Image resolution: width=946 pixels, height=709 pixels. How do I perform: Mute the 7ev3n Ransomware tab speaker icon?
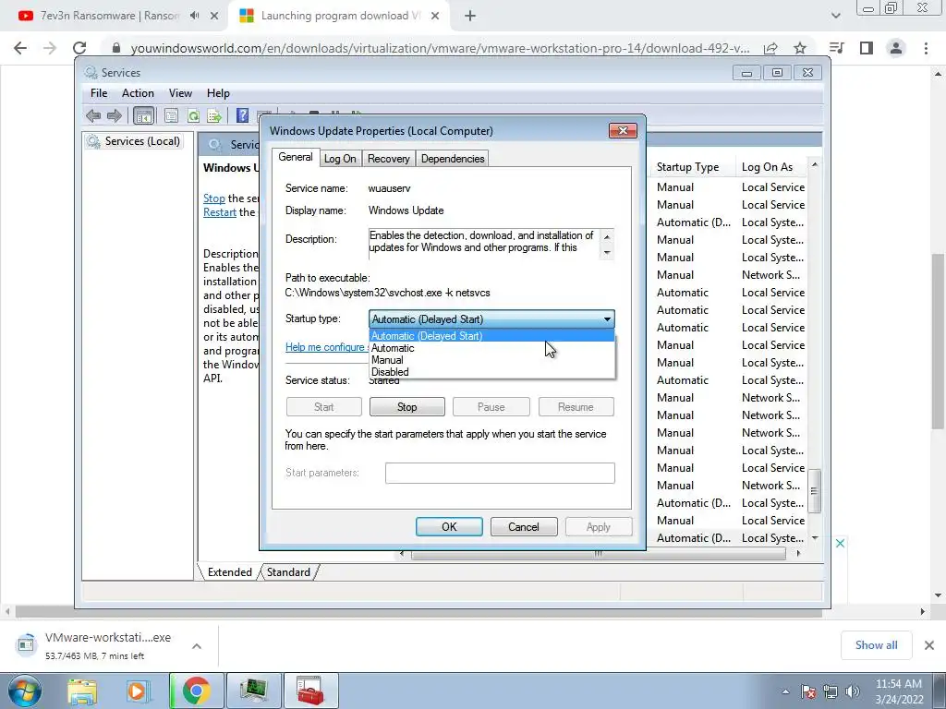click(194, 16)
